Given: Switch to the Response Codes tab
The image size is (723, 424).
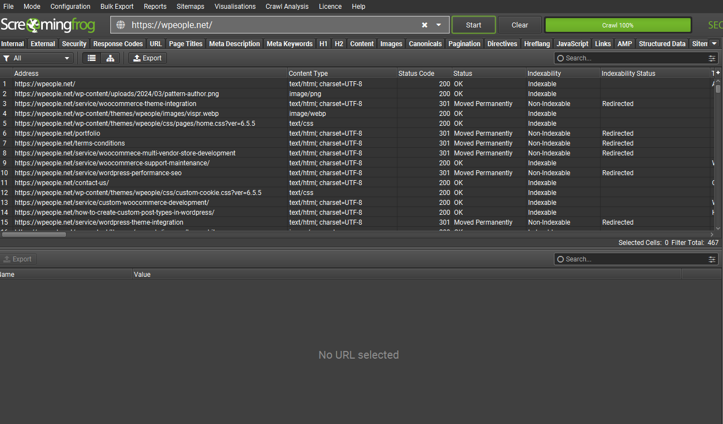Looking at the screenshot, I should click(118, 43).
